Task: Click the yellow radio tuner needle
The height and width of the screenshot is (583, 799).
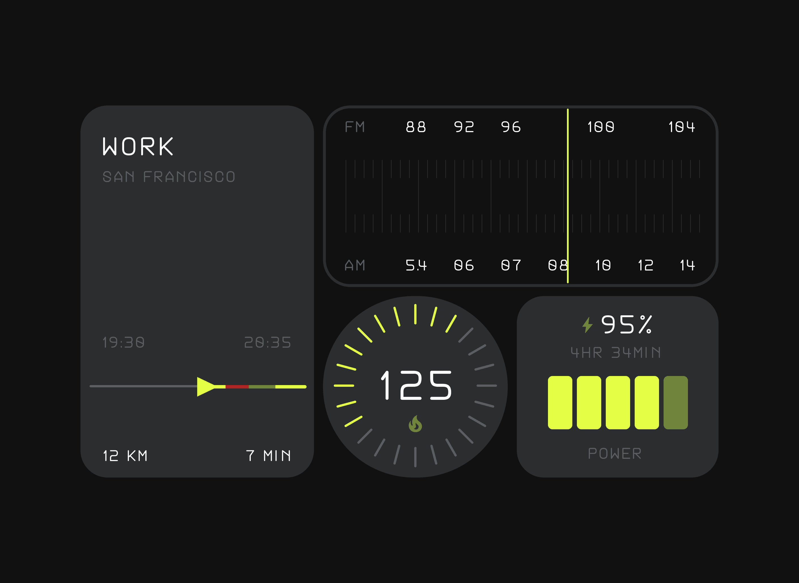Action: click(x=568, y=196)
